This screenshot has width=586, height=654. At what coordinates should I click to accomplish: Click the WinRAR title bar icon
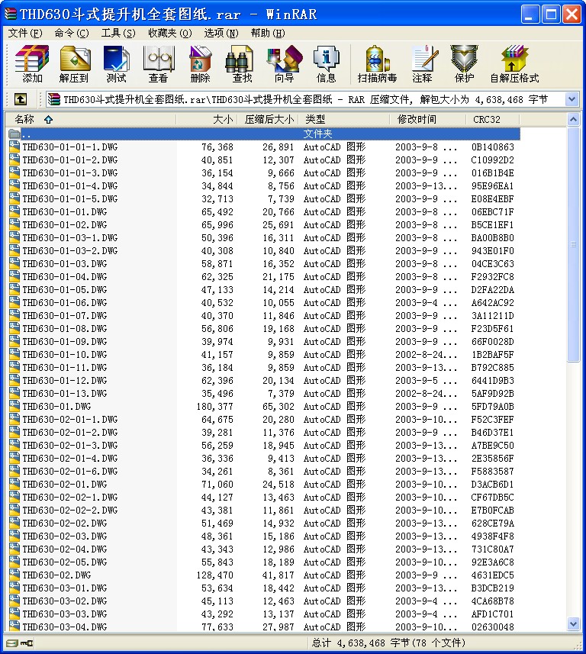coord(11,14)
